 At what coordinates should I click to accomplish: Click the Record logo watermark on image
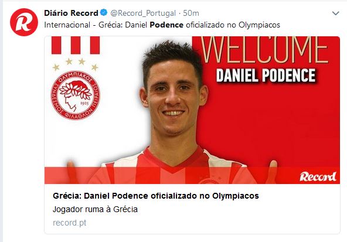click(318, 176)
